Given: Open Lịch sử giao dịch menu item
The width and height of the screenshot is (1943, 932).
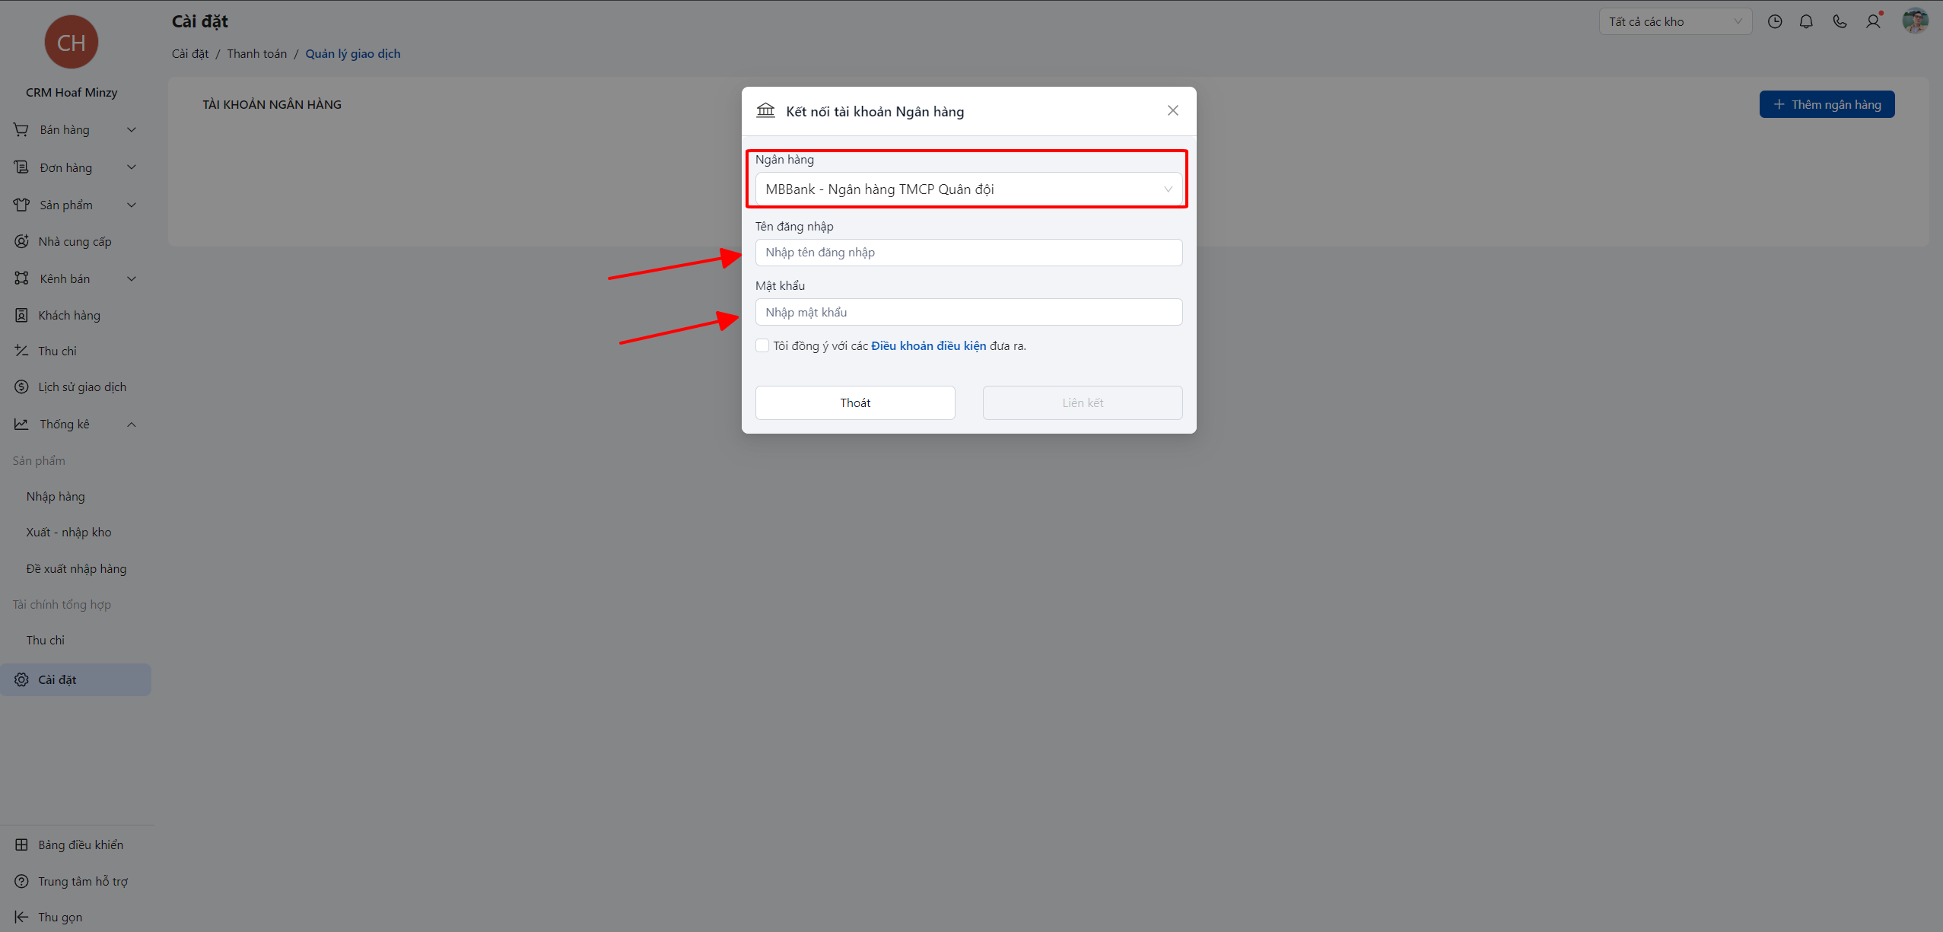Looking at the screenshot, I should click(x=82, y=387).
